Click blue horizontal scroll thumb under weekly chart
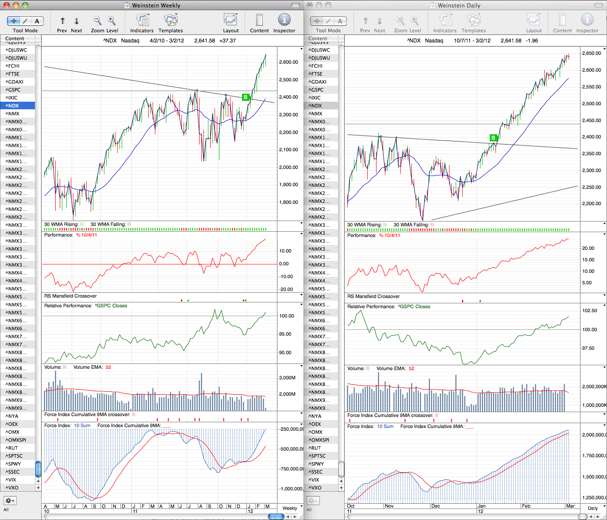This screenshot has width=607, height=520. click(276, 516)
